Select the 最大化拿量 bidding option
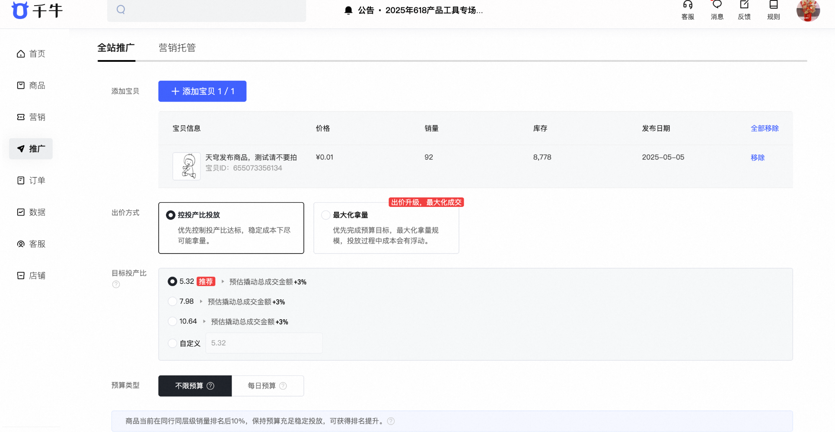The height and width of the screenshot is (432, 835). (x=386, y=228)
